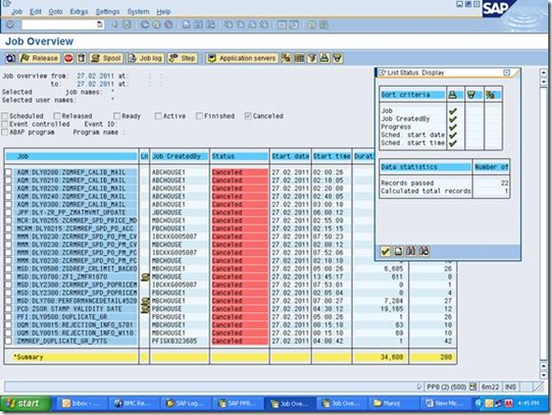Viewport: 552px width, 415px height.
Task: Click the Find next icon in List Status dialog
Action: point(424,251)
